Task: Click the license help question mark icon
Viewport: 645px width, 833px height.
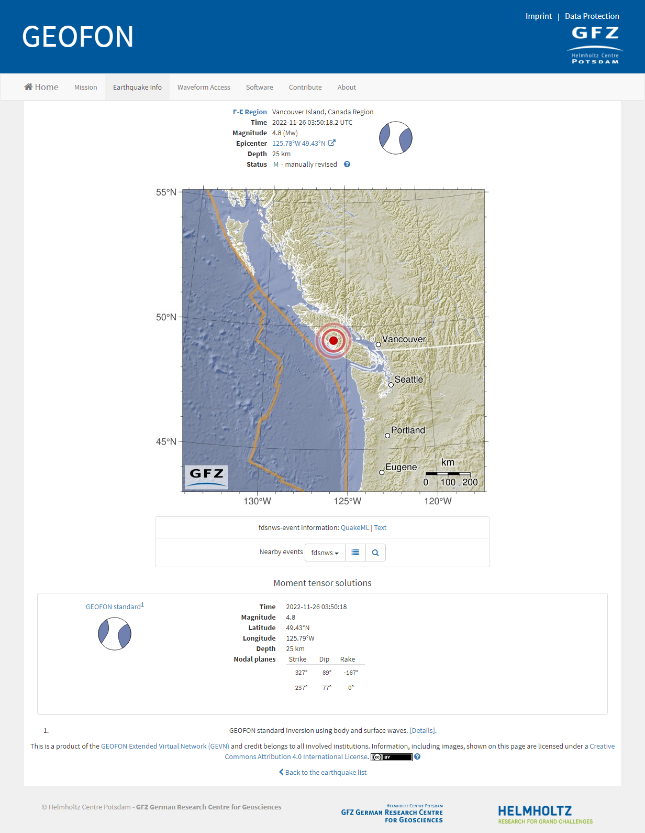Action: click(x=417, y=756)
